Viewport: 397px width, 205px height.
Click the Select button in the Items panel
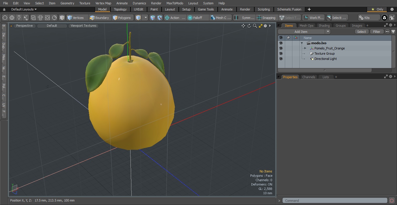(362, 32)
